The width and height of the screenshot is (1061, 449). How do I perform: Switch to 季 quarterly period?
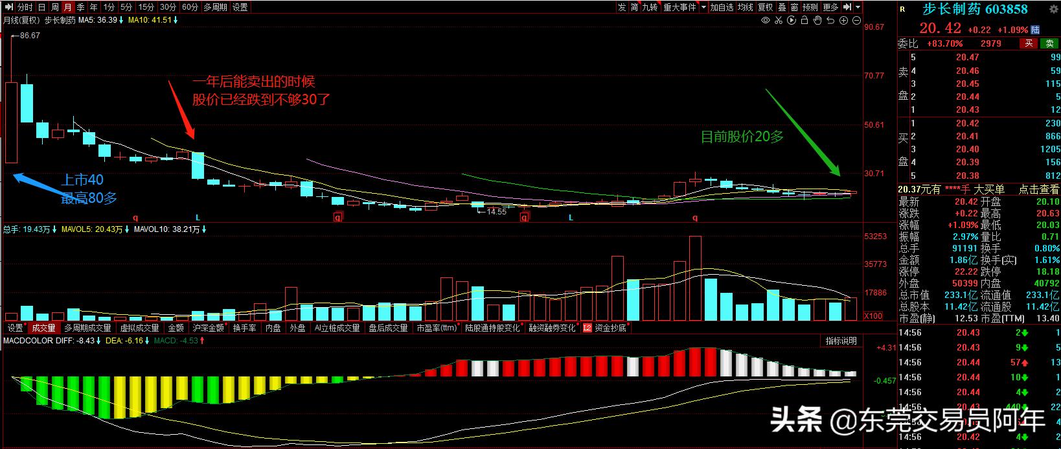(80, 7)
